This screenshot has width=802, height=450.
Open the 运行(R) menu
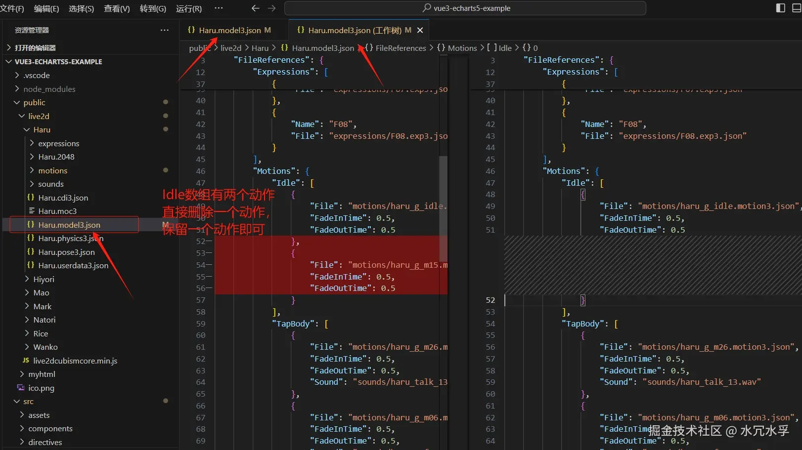[189, 8]
